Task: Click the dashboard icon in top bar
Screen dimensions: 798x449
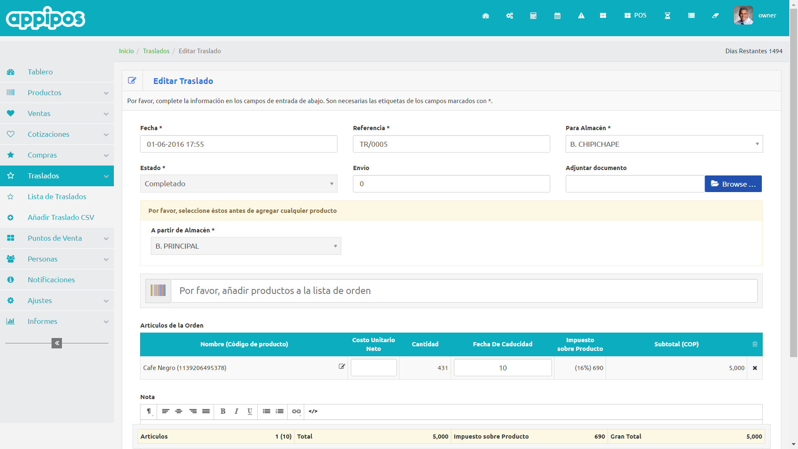Action: click(485, 16)
